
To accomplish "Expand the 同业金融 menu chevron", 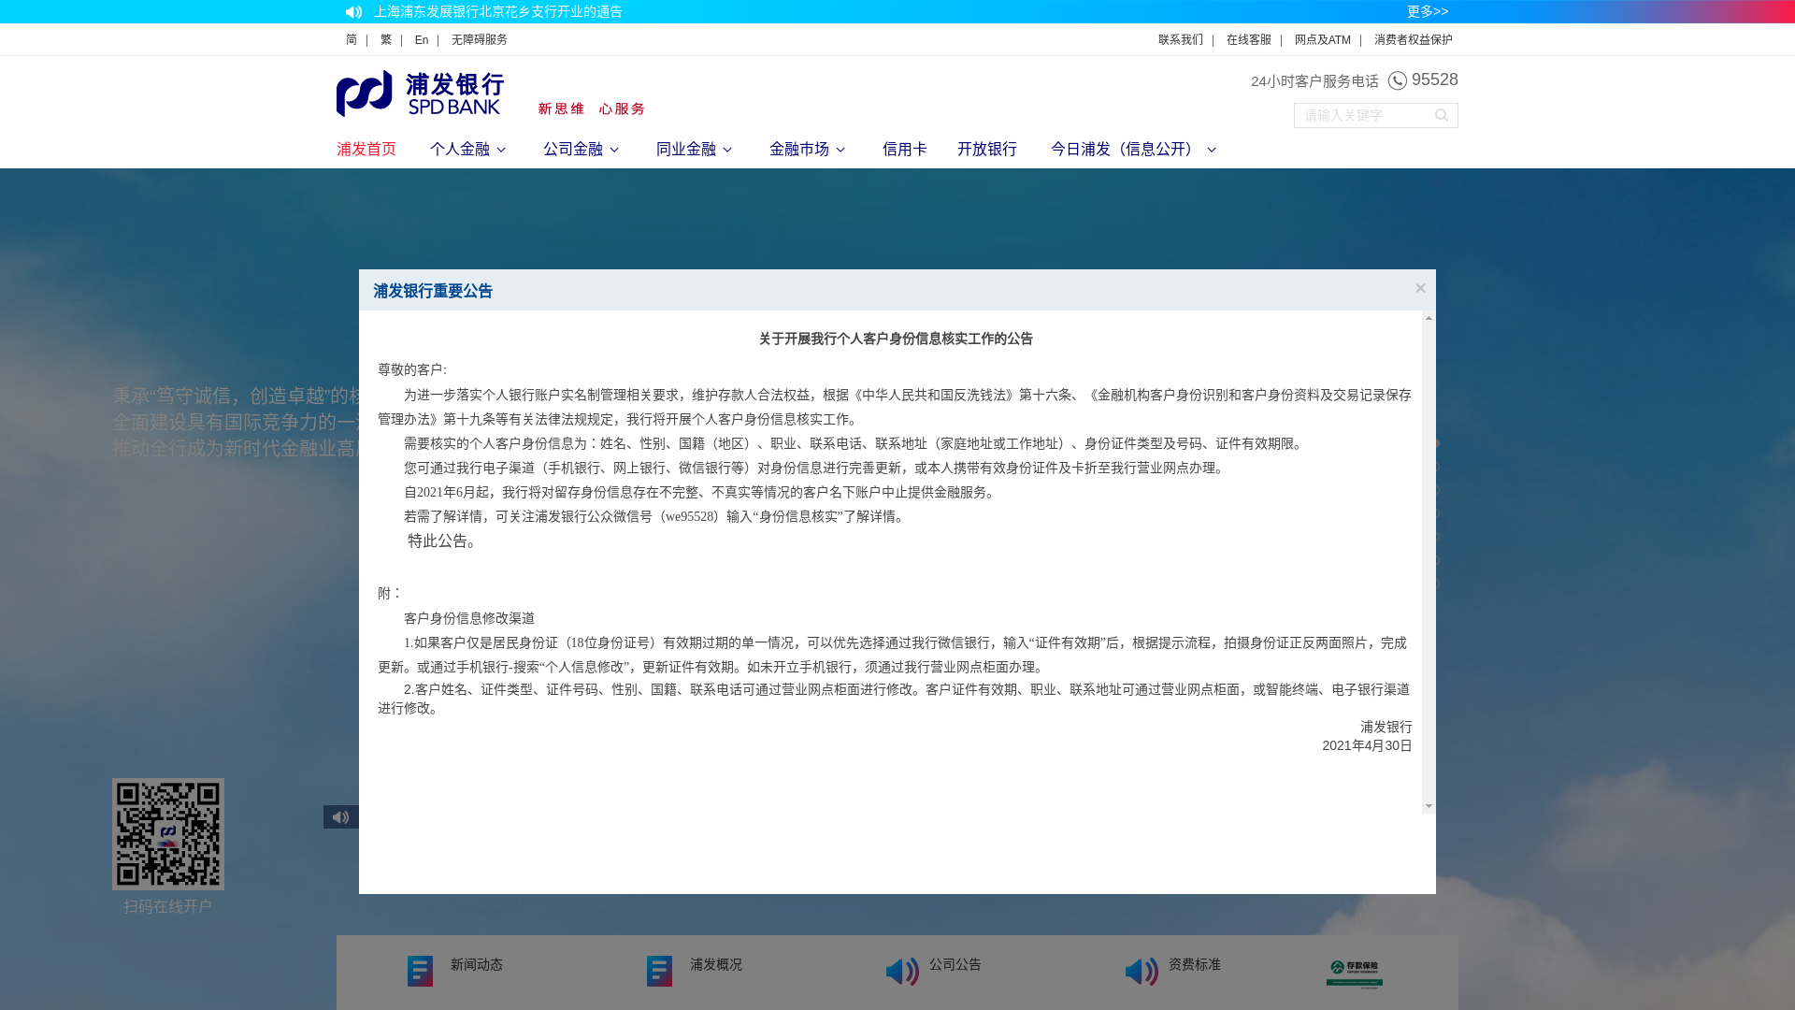I will pyautogui.click(x=727, y=150).
